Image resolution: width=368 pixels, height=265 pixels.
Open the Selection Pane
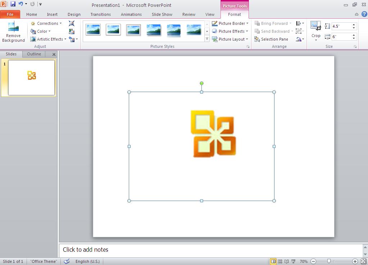point(271,39)
